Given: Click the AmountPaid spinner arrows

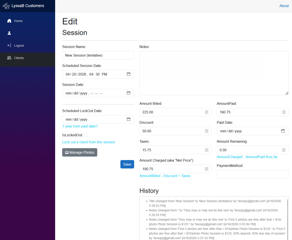Looking at the screenshot, I should click(x=284, y=112).
